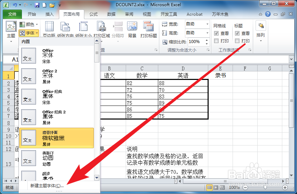The width and height of the screenshot is (297, 194).
Task: Open the quick access toolbar customize arrow
Action: pyautogui.click(x=60, y=5)
